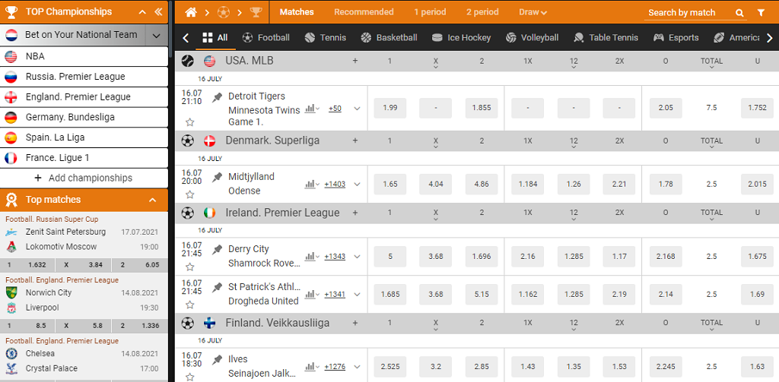
Task: Expand markets for Ilves match
Action: 357,367
